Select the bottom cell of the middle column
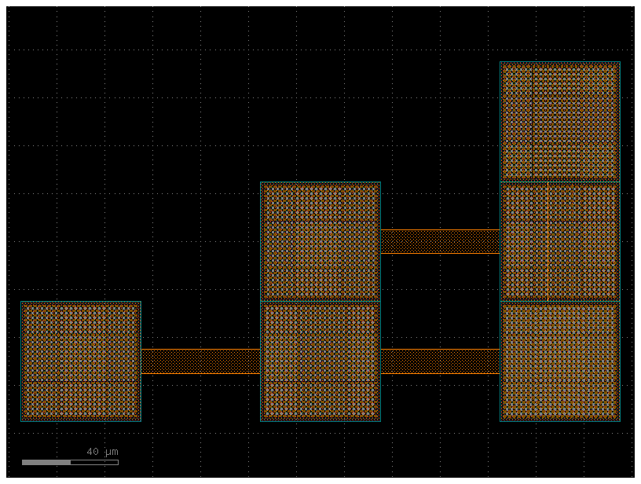The height and width of the screenshot is (484, 641). (320, 361)
